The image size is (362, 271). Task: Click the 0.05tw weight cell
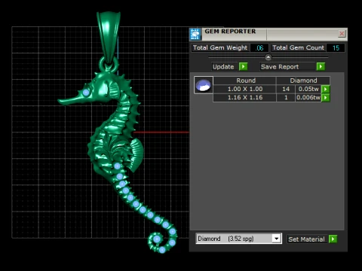[x=308, y=89]
